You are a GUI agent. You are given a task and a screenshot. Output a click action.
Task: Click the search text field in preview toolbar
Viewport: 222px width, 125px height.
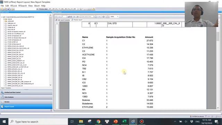coord(87,17)
